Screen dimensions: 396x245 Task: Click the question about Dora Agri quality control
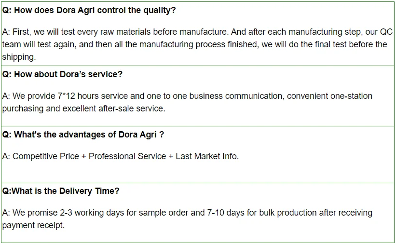tap(89, 10)
